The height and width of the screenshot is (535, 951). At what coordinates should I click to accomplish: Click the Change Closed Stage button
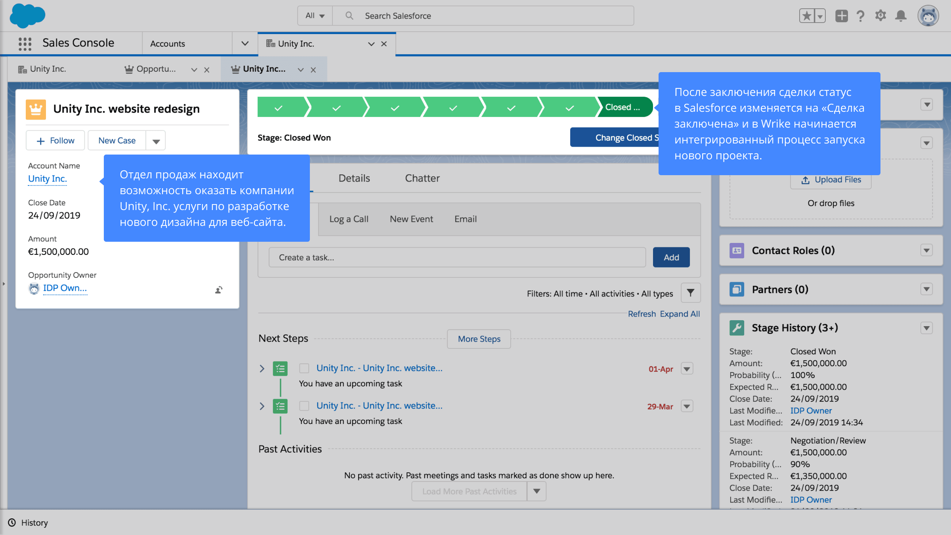615,138
